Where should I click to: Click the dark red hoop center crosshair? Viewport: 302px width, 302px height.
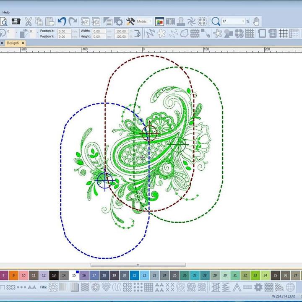[149, 133]
